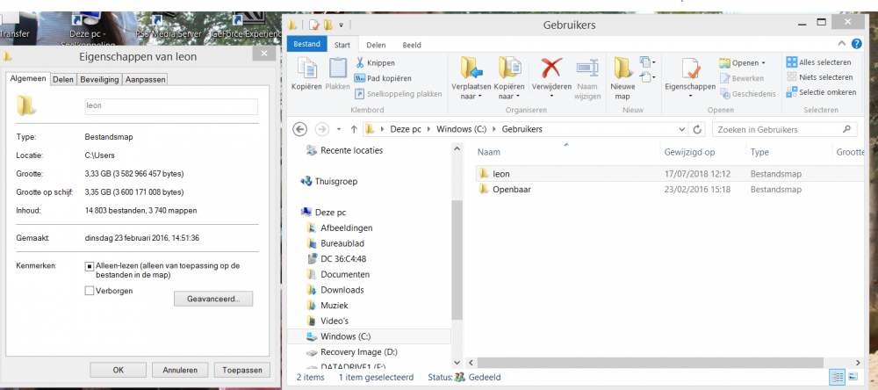This screenshot has height=390, width=878.
Task: Toggle the Alleen-lezen checkbox
Action: [90, 266]
